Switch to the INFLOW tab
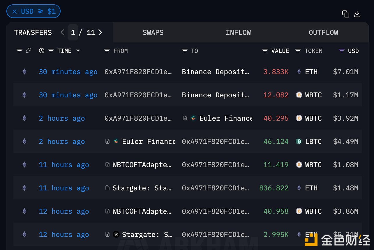Viewport: 374px width, 250px height. click(x=238, y=32)
